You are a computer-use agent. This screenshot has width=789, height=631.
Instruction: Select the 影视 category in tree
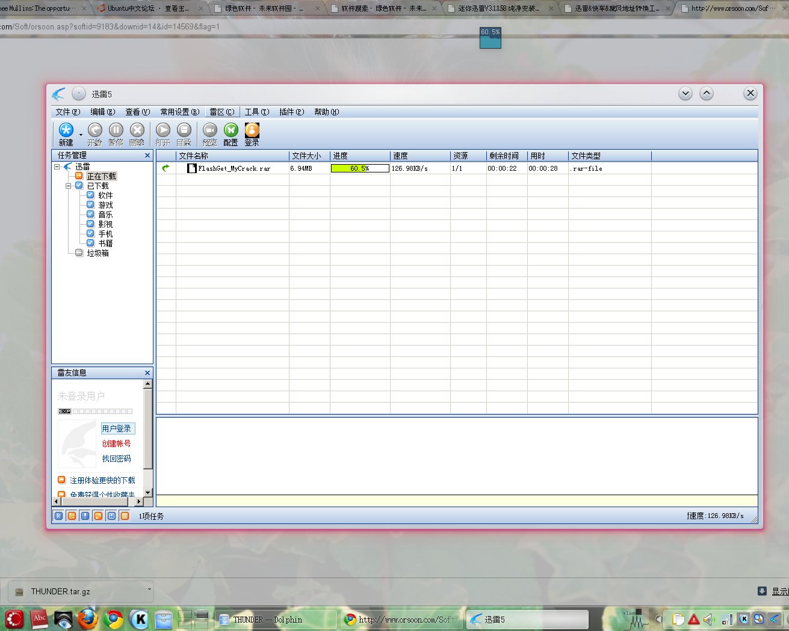click(x=105, y=224)
